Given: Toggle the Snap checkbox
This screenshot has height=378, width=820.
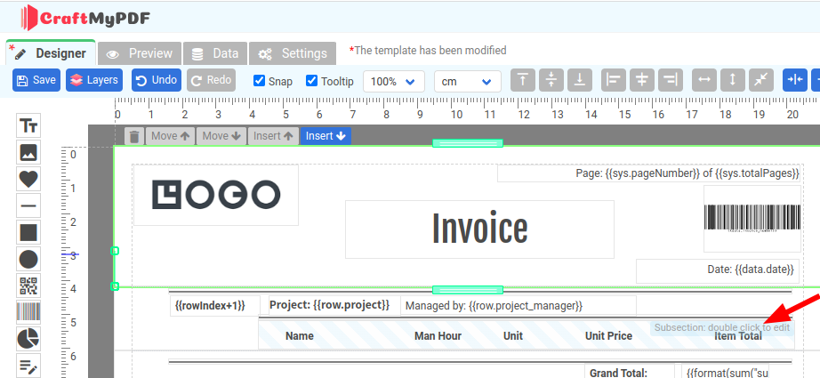Looking at the screenshot, I should 260,81.
